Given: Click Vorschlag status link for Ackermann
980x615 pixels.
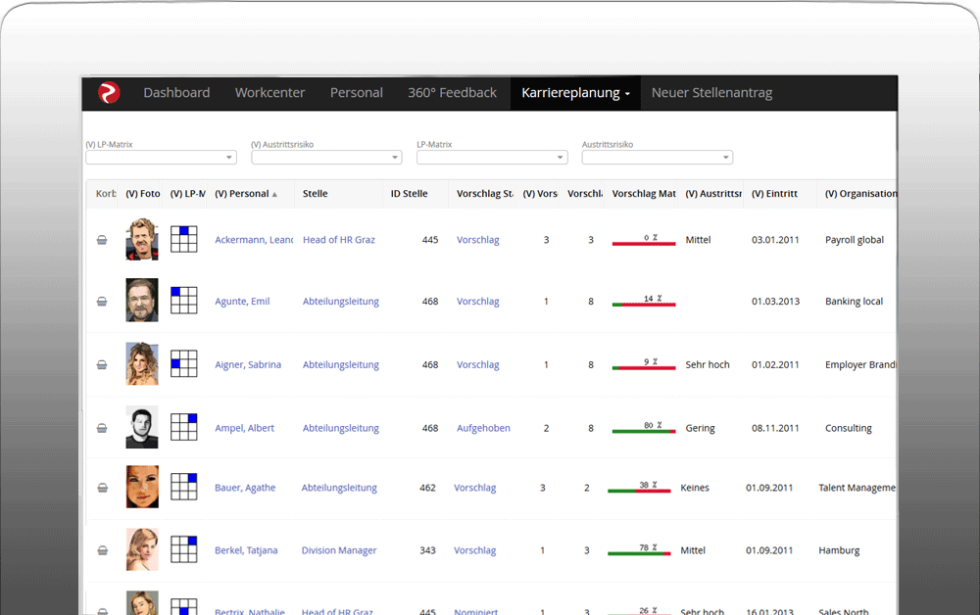Looking at the screenshot, I should (477, 240).
